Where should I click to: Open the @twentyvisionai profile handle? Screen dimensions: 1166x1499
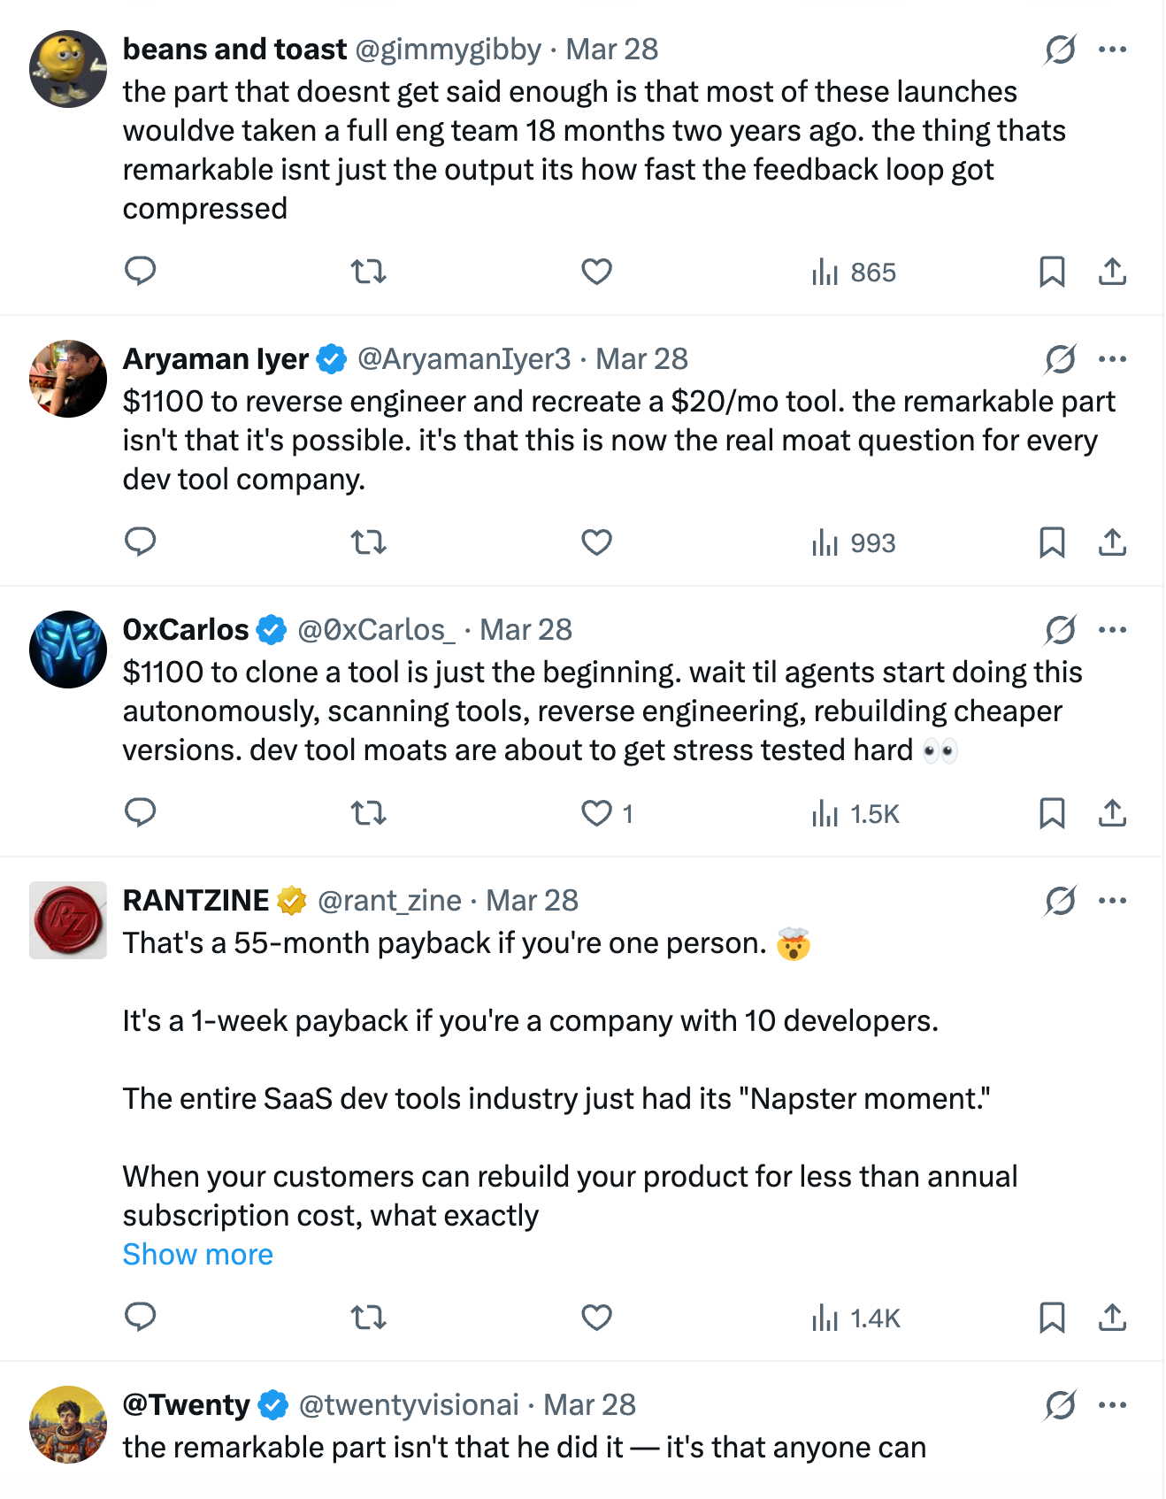click(409, 1405)
